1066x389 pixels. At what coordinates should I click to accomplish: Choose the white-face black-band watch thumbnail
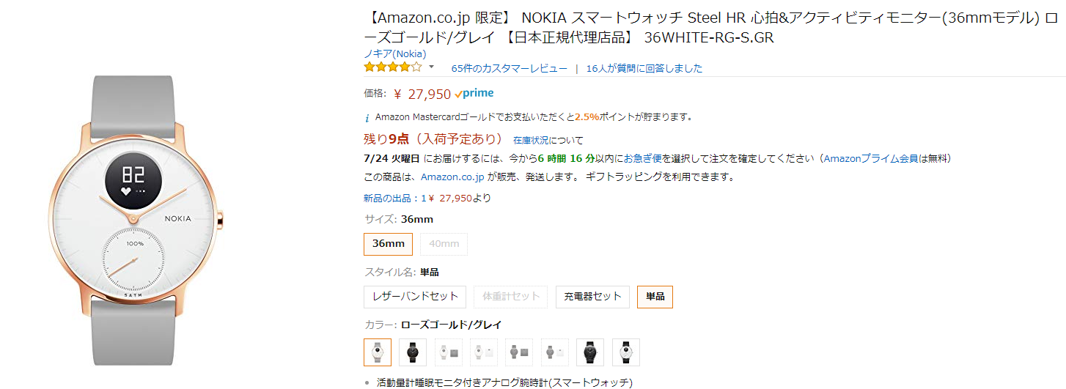tap(626, 352)
